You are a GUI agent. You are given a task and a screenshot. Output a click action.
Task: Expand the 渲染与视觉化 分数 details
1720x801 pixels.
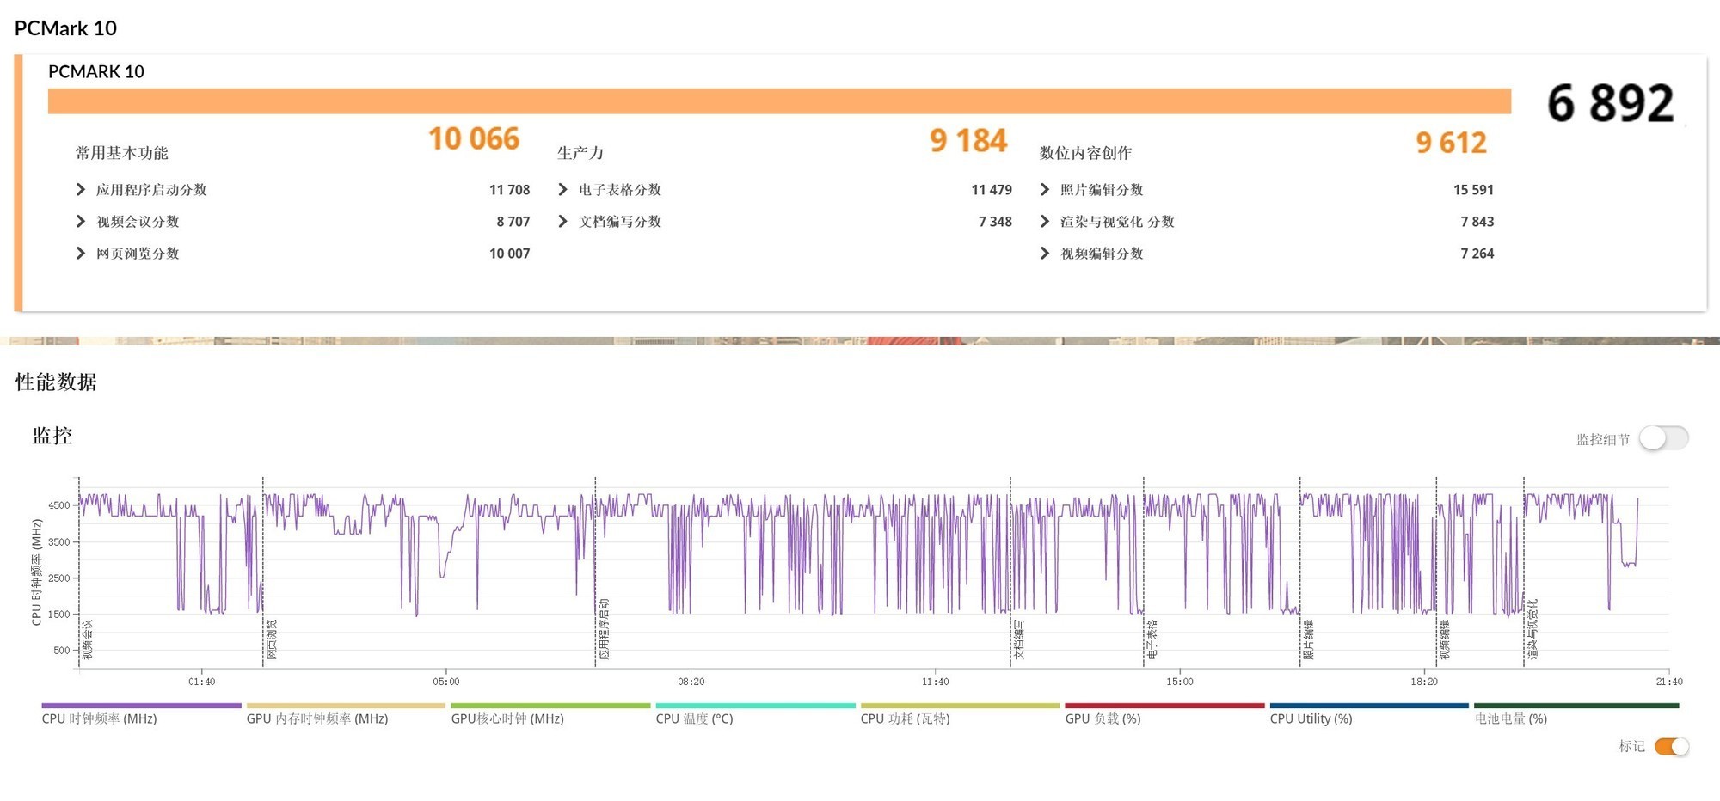[x=1043, y=222]
